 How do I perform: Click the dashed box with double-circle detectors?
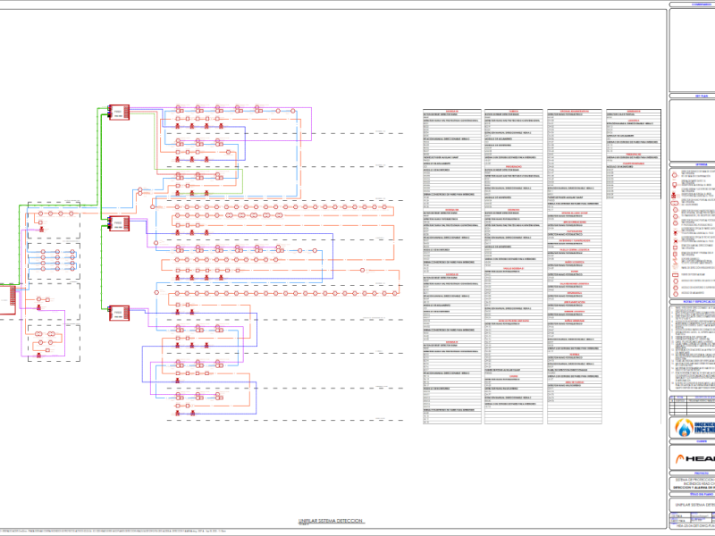(54, 343)
